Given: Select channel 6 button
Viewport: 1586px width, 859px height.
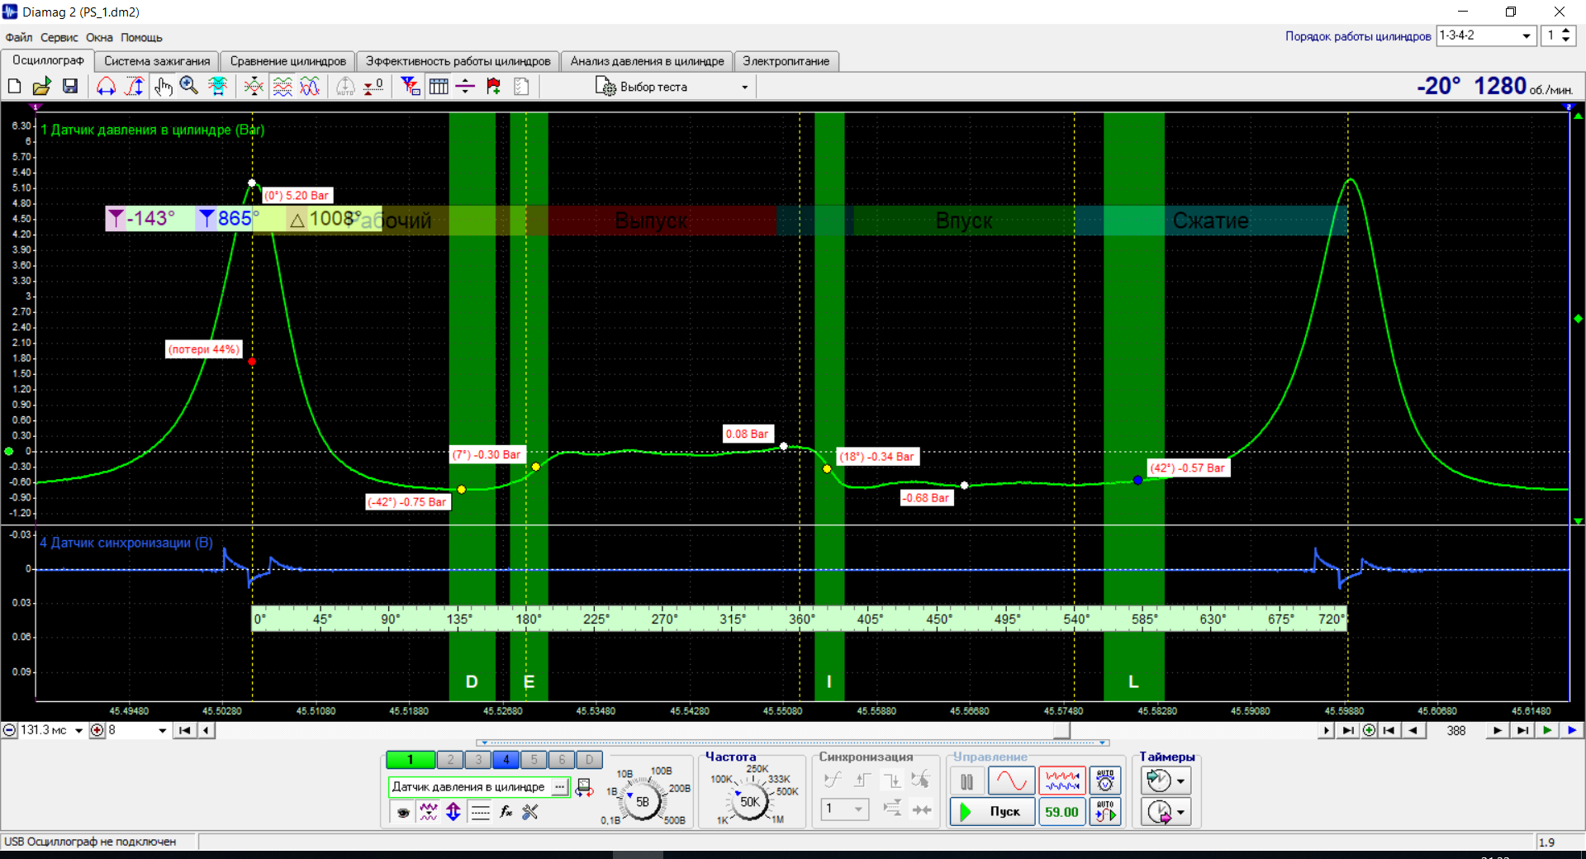Looking at the screenshot, I should pos(562,760).
